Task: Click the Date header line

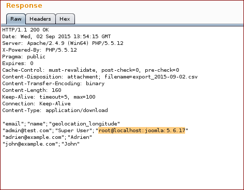Action: (x=56, y=37)
